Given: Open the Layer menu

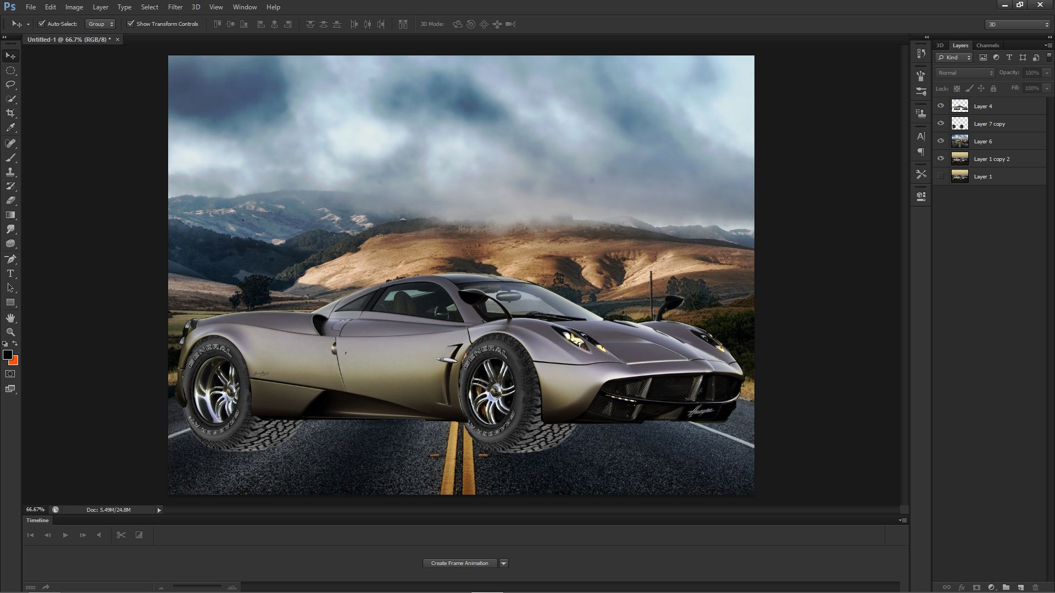Looking at the screenshot, I should coord(101,7).
